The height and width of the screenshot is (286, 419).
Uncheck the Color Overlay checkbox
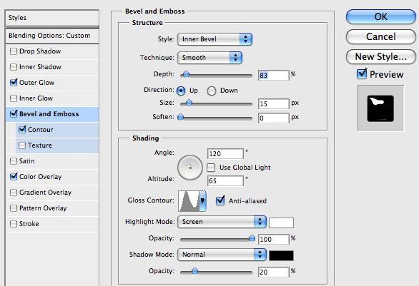click(14, 176)
